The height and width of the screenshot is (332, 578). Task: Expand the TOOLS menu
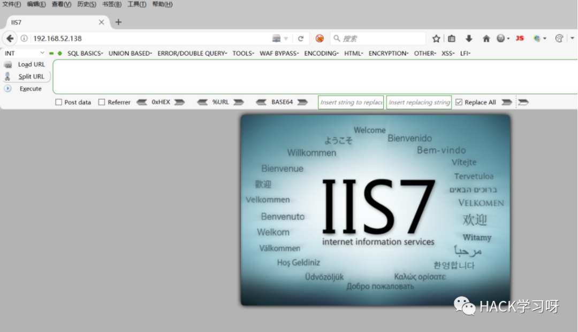tap(244, 53)
